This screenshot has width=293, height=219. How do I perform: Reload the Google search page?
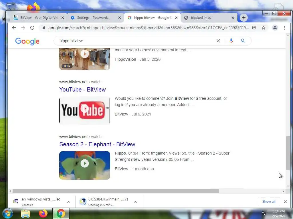[32, 28]
